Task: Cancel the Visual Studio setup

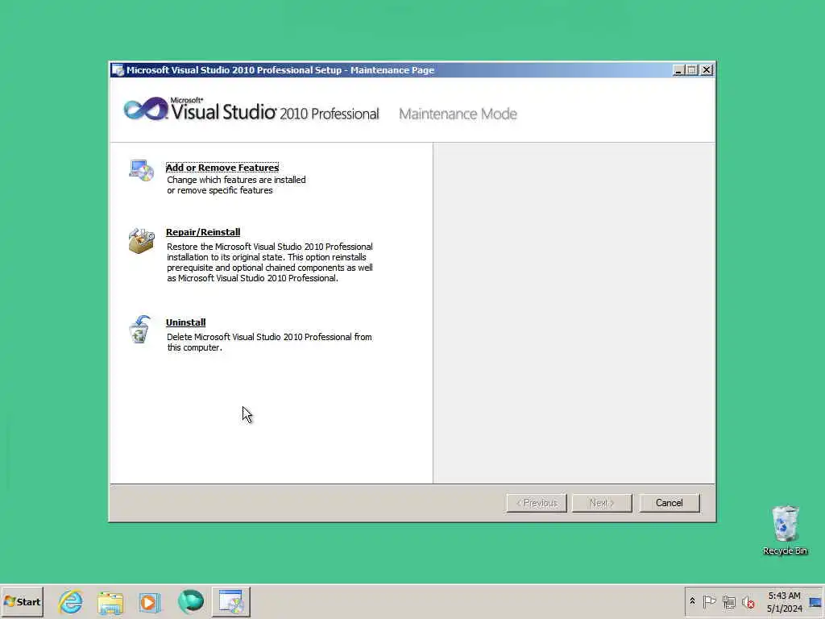Action: 670,503
